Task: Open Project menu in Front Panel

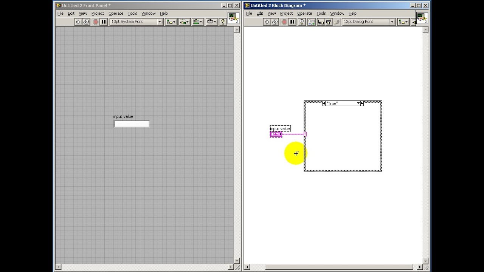Action: coord(98,13)
